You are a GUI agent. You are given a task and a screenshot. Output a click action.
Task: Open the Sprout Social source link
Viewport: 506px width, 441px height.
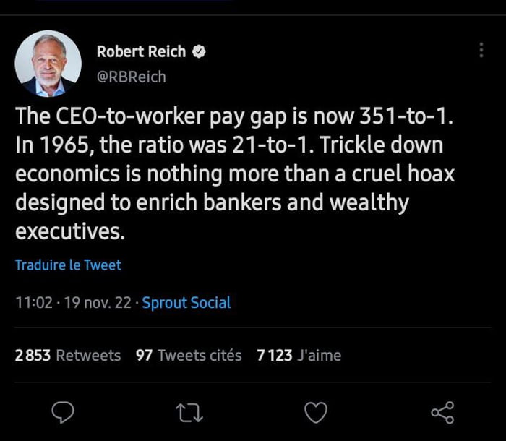click(x=186, y=303)
